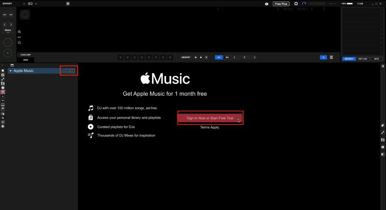Jump to next track arrow icon

(11, 15)
